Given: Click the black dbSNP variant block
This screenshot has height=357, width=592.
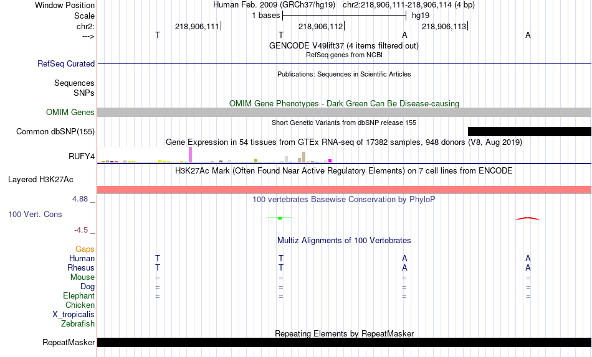Looking at the screenshot, I should click(x=530, y=132).
